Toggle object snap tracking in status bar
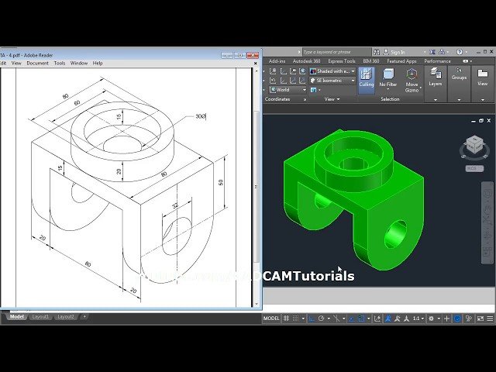 click(351, 319)
